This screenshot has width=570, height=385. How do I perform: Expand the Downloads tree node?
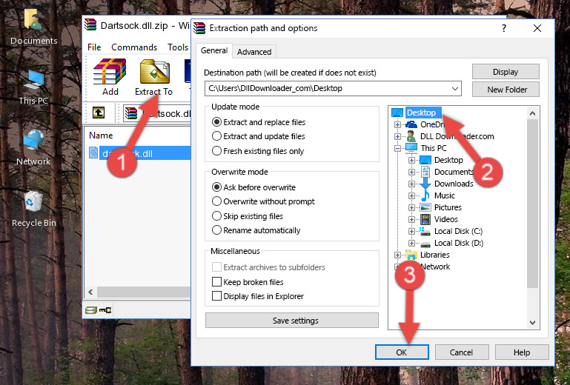[x=411, y=184]
